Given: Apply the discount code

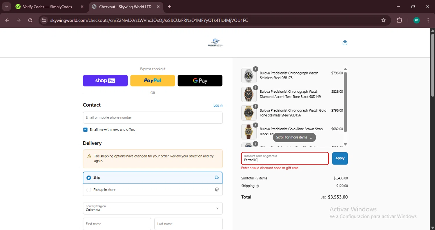Looking at the screenshot, I should point(340,158).
